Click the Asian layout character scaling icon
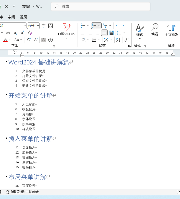 [x=106, y=40]
